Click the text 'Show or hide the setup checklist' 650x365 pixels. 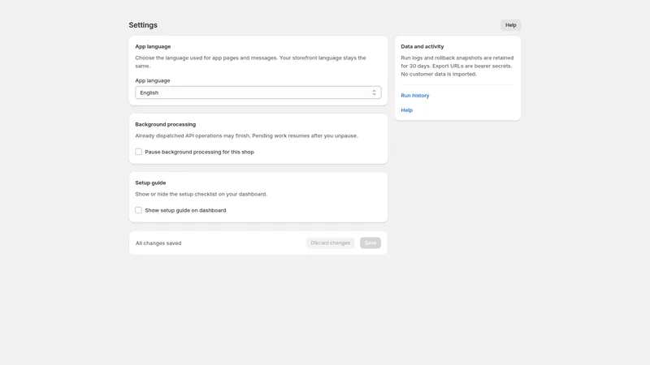pyautogui.click(x=201, y=194)
